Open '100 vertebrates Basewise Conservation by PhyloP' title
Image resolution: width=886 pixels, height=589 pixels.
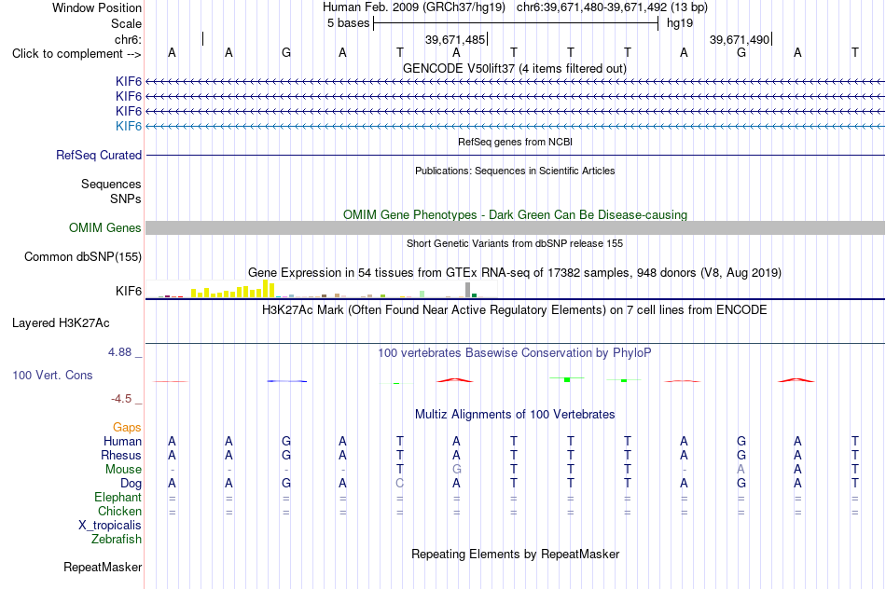(515, 353)
